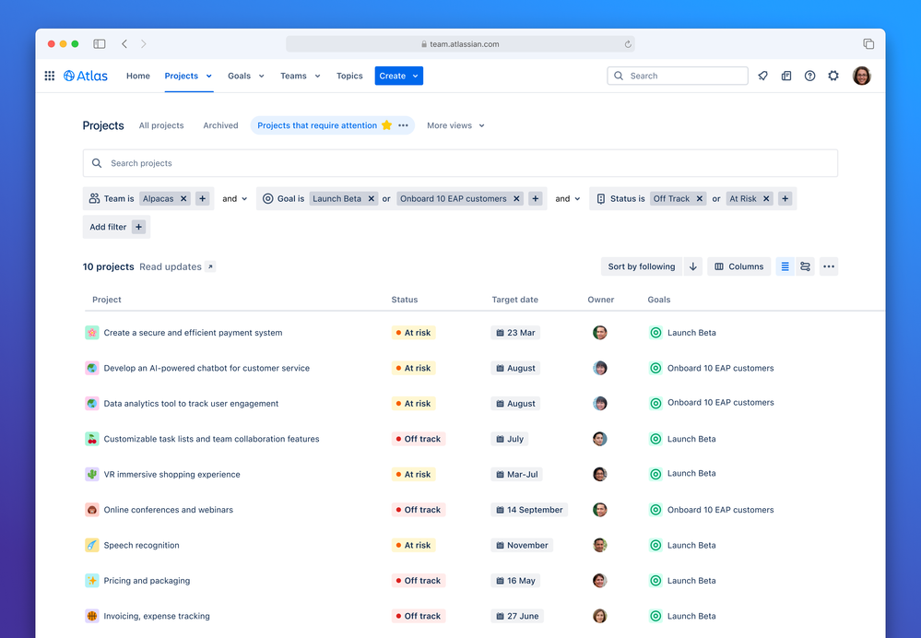
Task: Reload the page in address bar
Action: pos(628,44)
